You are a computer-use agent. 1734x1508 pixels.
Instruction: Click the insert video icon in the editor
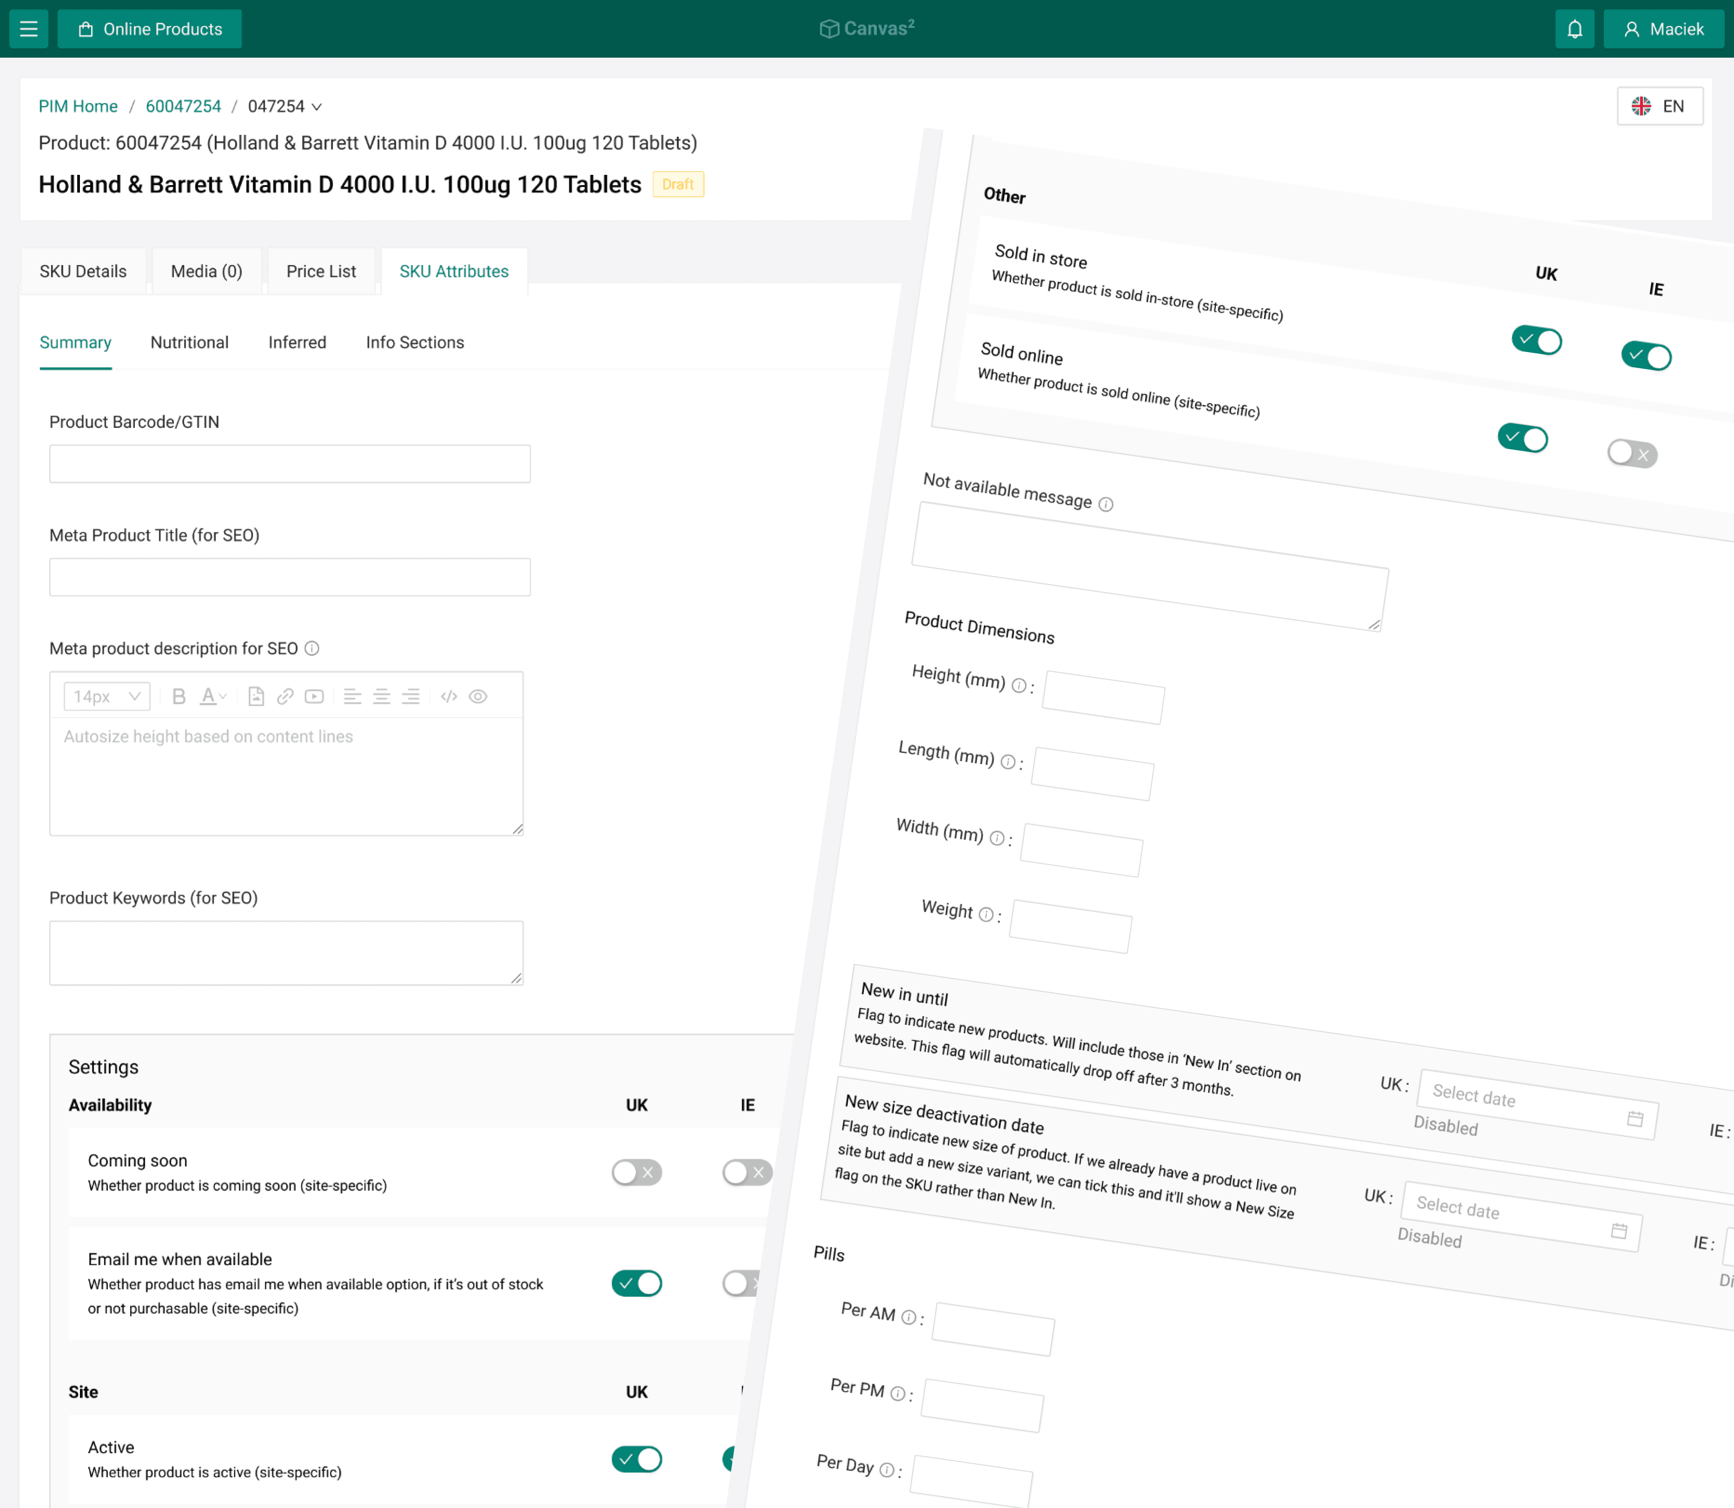(315, 697)
